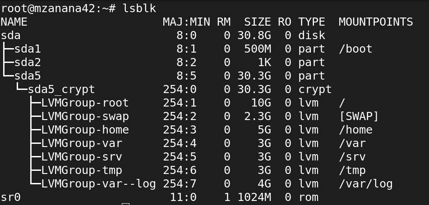Click the sda2 partition entry
Screen dimensions: 429x205
[x=28, y=62]
